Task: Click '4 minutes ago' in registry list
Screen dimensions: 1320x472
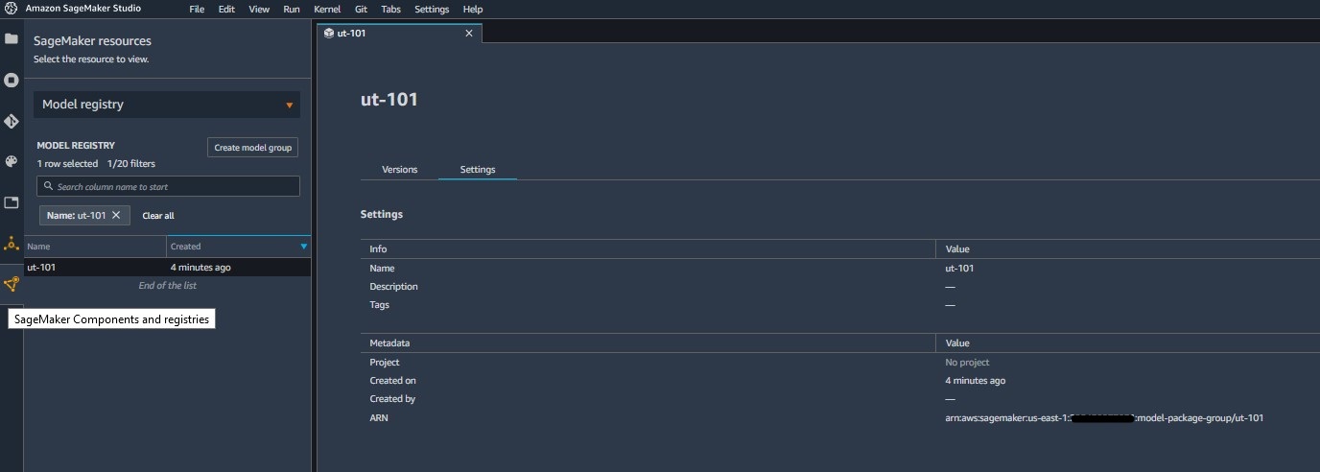Action: 200,268
